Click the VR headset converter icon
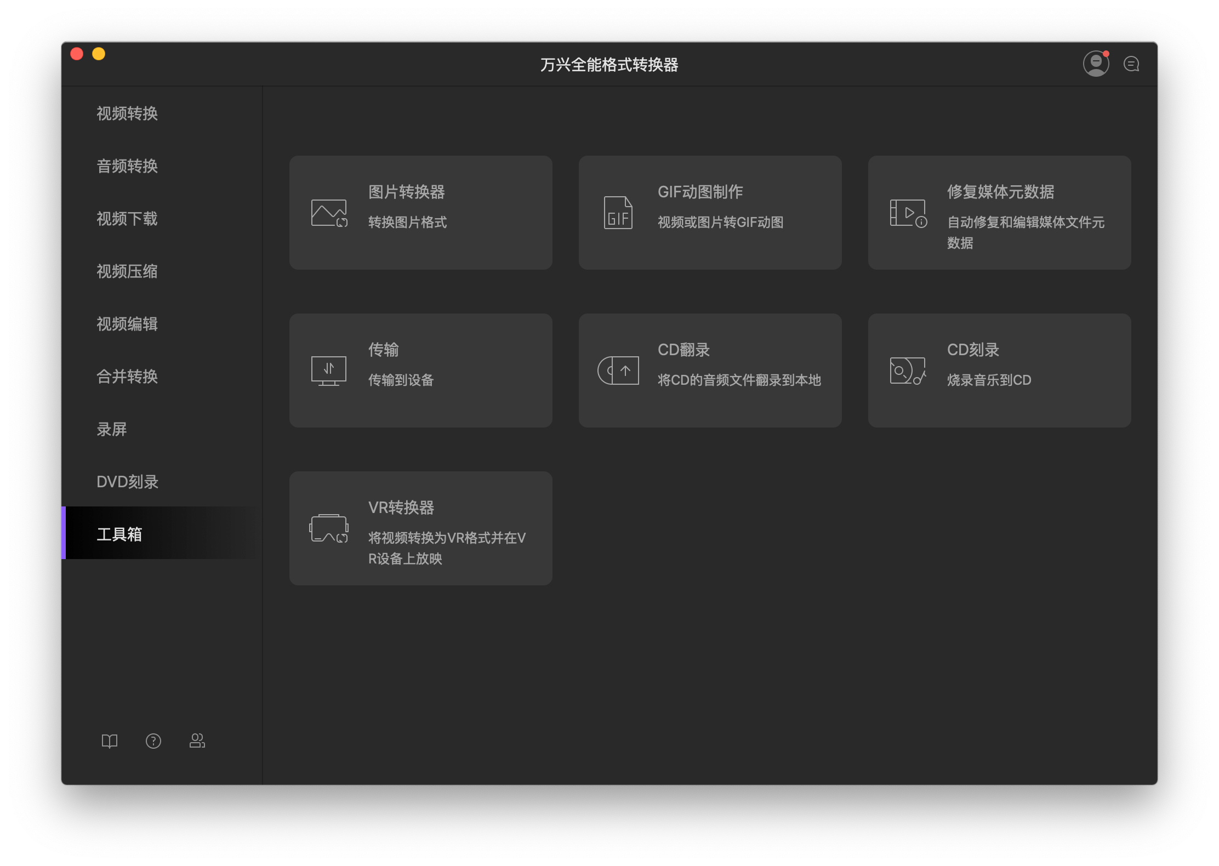1219x866 pixels. (x=329, y=528)
